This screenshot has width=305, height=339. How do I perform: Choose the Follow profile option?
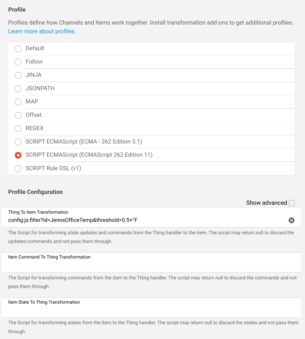(x=18, y=62)
